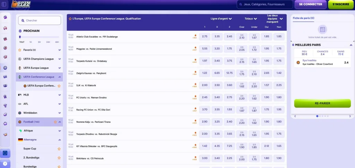Open 2. Bundesliga league
The height and width of the screenshot is (168, 355).
point(31,158)
